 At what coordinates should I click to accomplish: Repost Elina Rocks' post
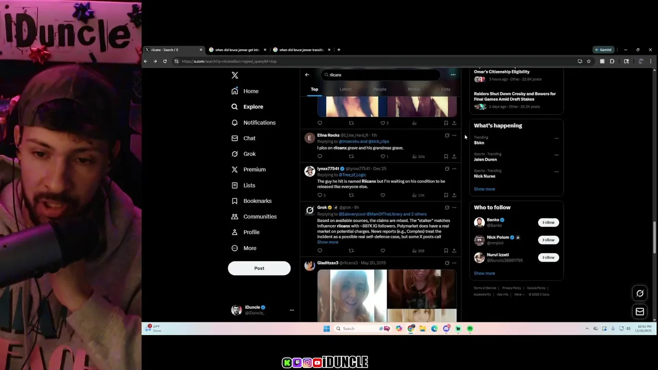pos(351,156)
